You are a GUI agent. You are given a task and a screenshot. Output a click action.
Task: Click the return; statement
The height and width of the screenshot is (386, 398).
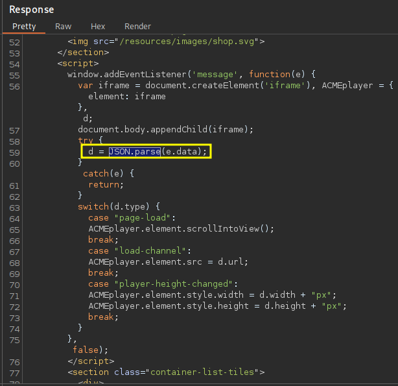pos(106,185)
